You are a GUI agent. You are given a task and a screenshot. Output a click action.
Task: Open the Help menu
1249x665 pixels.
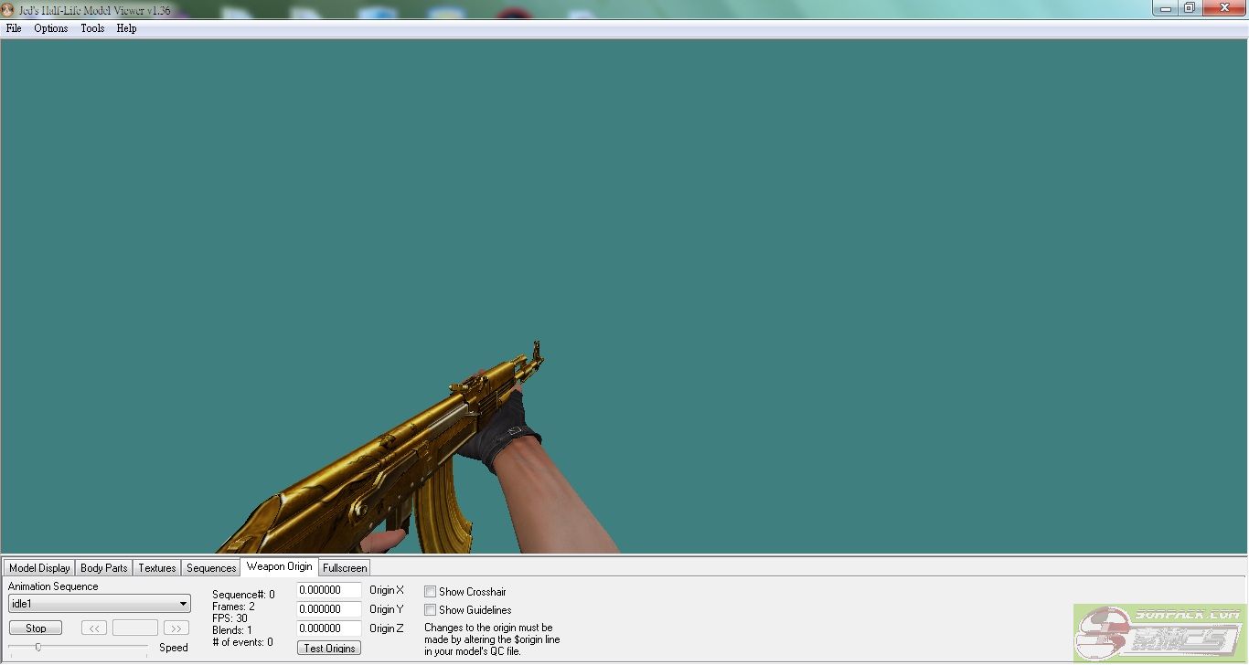pos(126,28)
